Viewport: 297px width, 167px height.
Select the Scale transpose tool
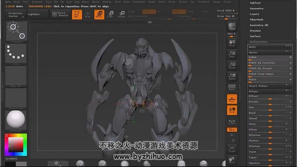pos(110,15)
